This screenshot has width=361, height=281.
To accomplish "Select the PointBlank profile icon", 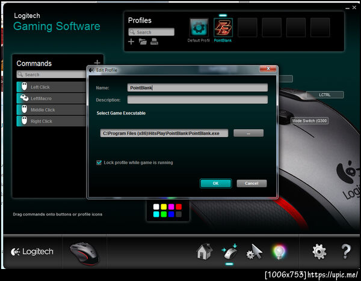I will click(x=223, y=28).
